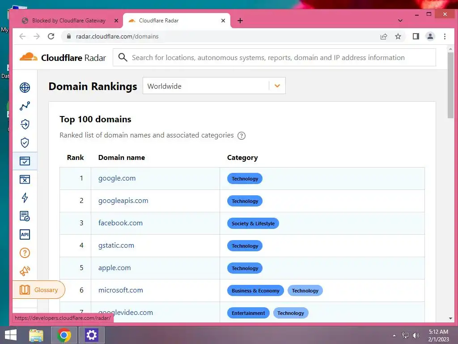This screenshot has width=458, height=344.
Task: Focus the Radar search input field
Action: coord(274,58)
